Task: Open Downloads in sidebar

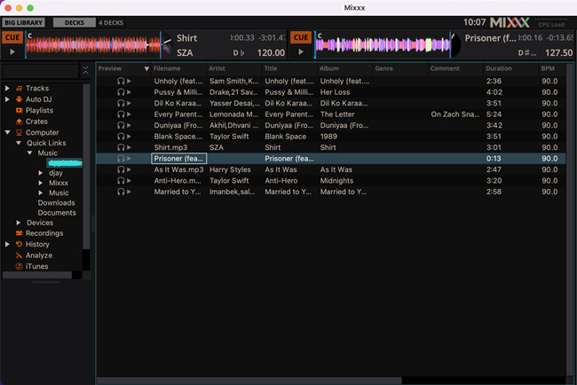Action: click(56, 203)
